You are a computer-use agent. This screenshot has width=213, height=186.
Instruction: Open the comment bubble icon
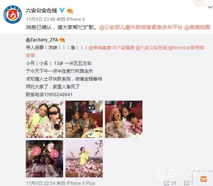click(x=186, y=183)
